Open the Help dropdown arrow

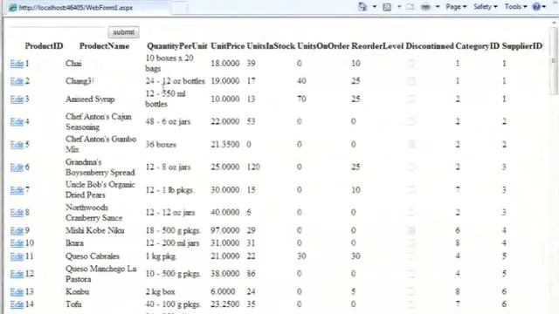544,7
